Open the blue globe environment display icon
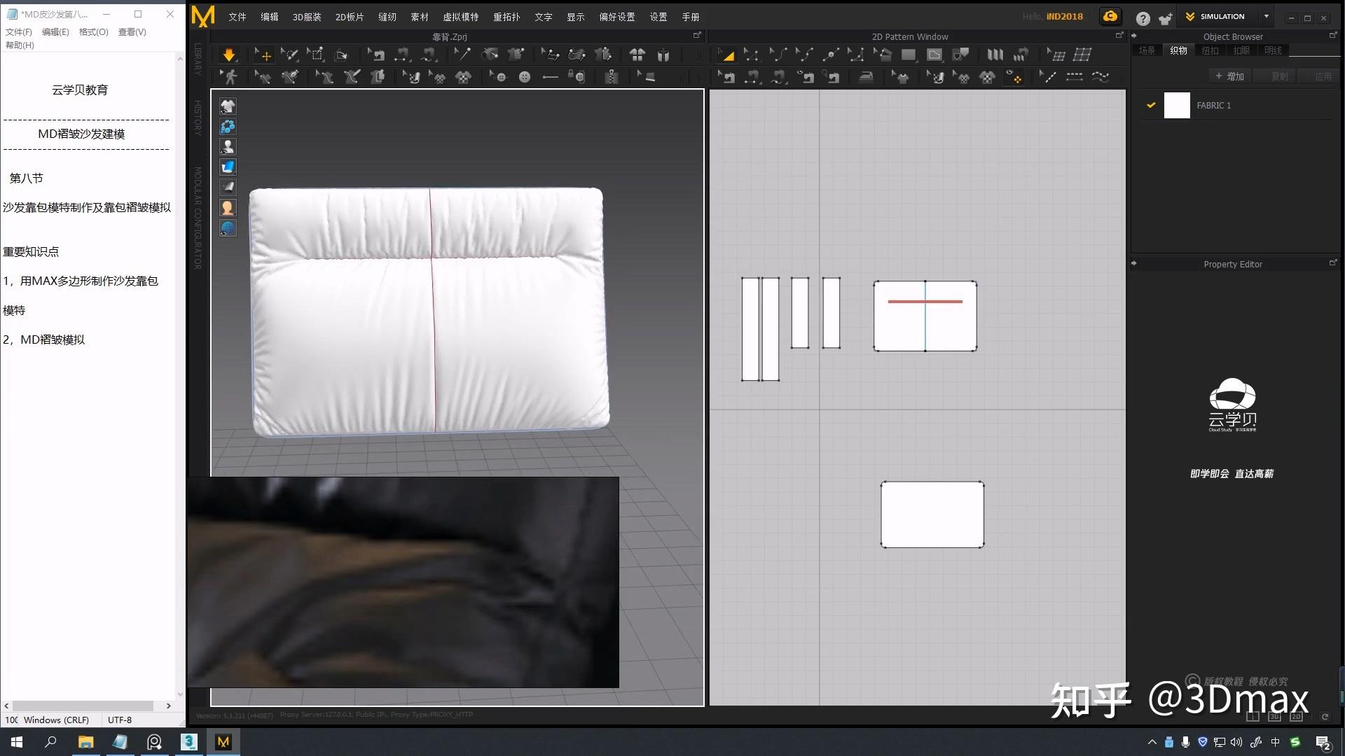Screen dimensions: 1345x756 tap(228, 228)
